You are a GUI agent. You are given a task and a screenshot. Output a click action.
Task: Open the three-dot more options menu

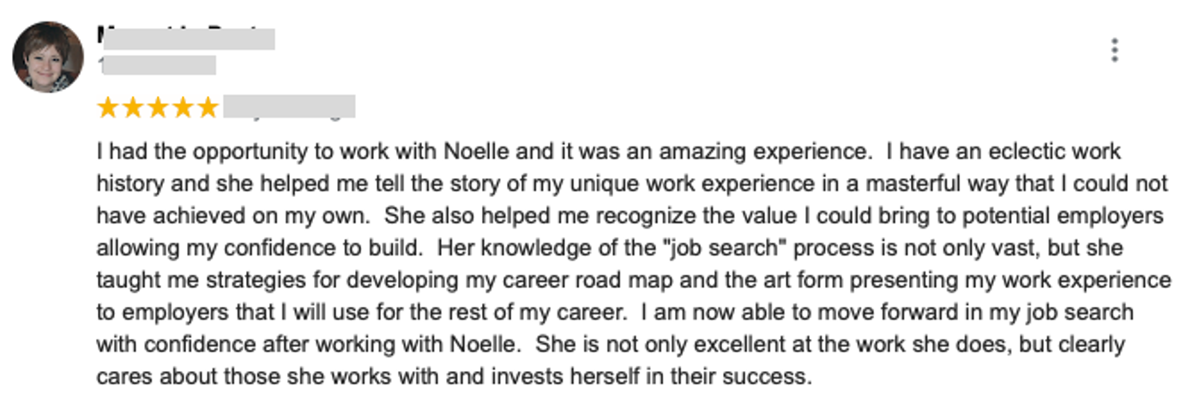coord(1114,51)
